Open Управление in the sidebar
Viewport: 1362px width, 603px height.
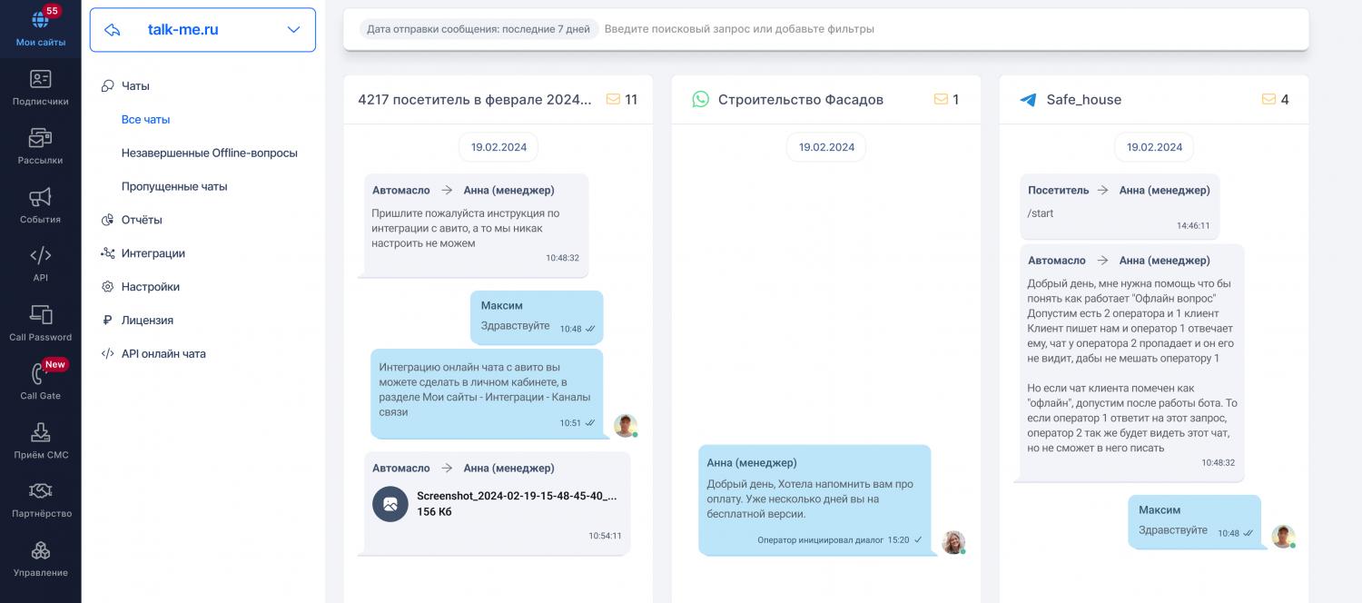click(x=40, y=559)
